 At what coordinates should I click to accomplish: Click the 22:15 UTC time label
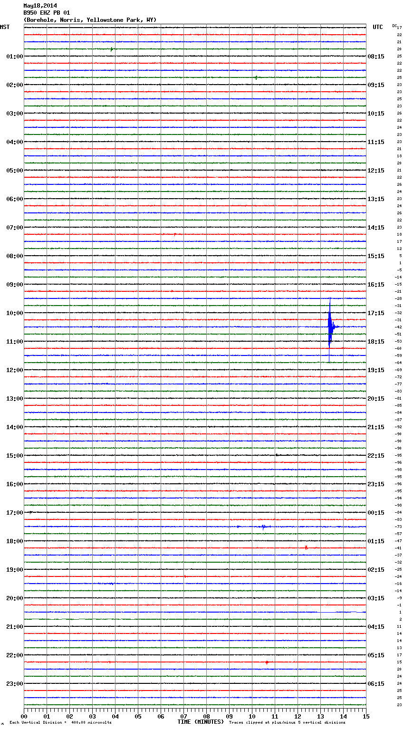[376, 456]
